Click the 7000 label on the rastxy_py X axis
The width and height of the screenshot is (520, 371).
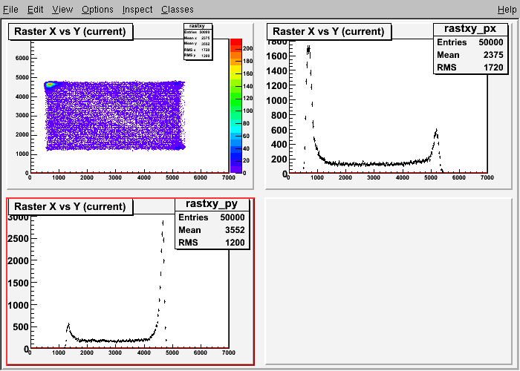(229, 352)
